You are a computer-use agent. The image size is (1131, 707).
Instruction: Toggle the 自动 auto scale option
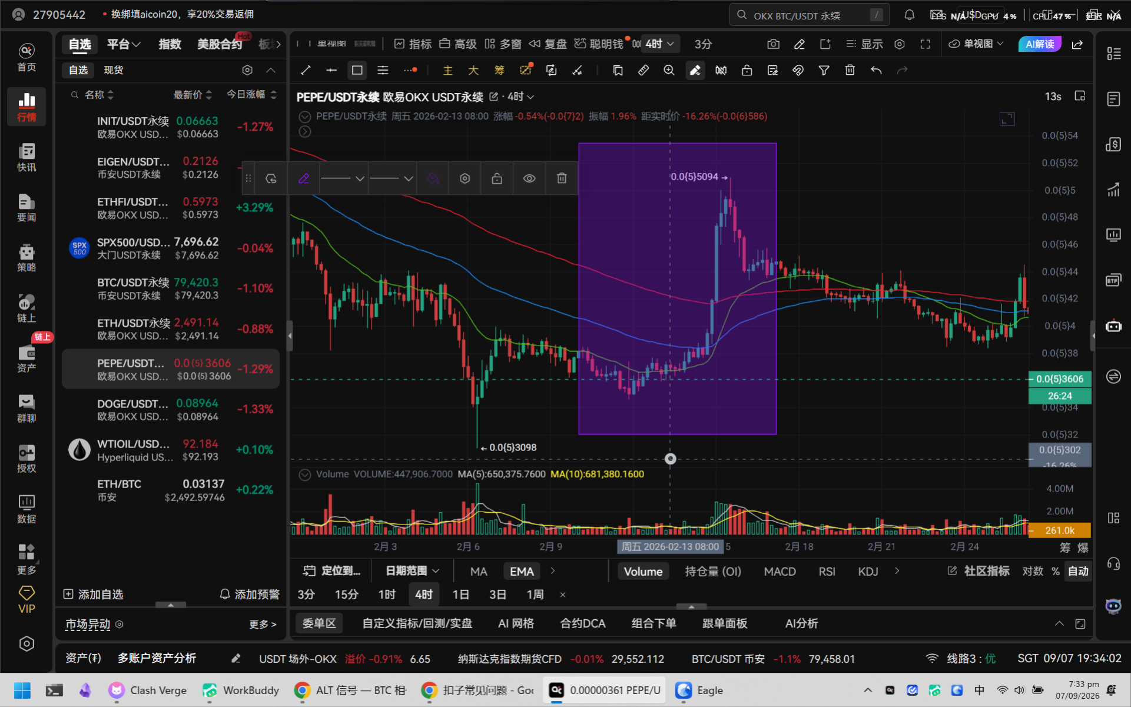[x=1078, y=571]
